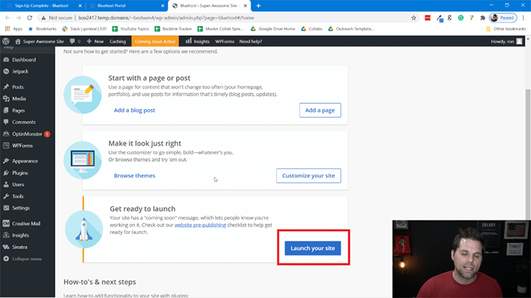Viewport: 531px width, 298px height.
Task: Open the Apps shortcut in the bookmarks bar
Action: (x=13, y=29)
